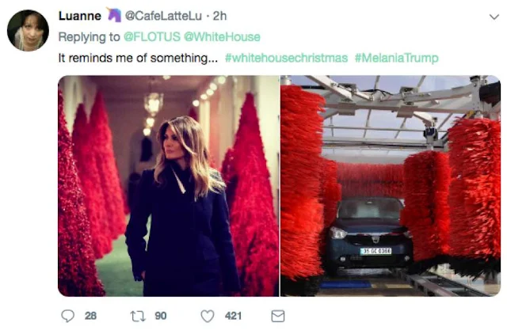Viewport: 507px width, 330px height.
Task: Click the 90 retweets count
Action: click(x=161, y=316)
